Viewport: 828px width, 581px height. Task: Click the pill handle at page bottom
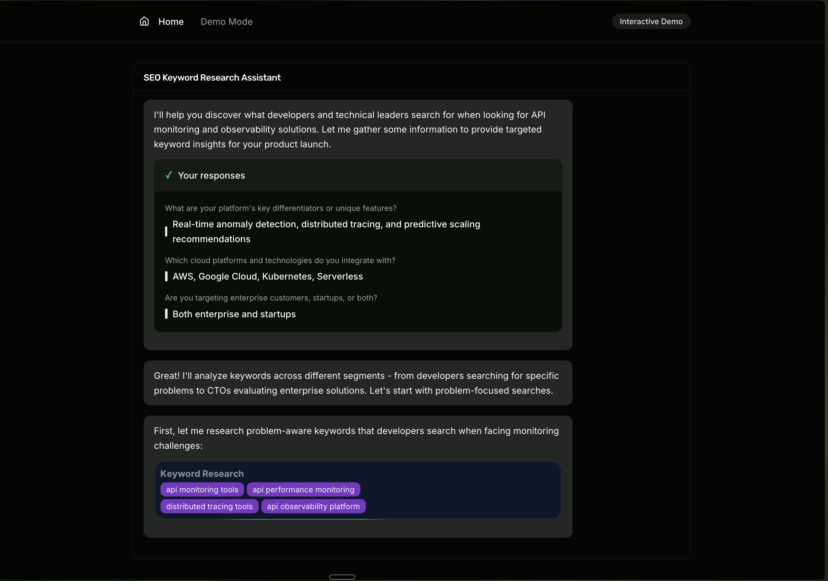[342, 577]
